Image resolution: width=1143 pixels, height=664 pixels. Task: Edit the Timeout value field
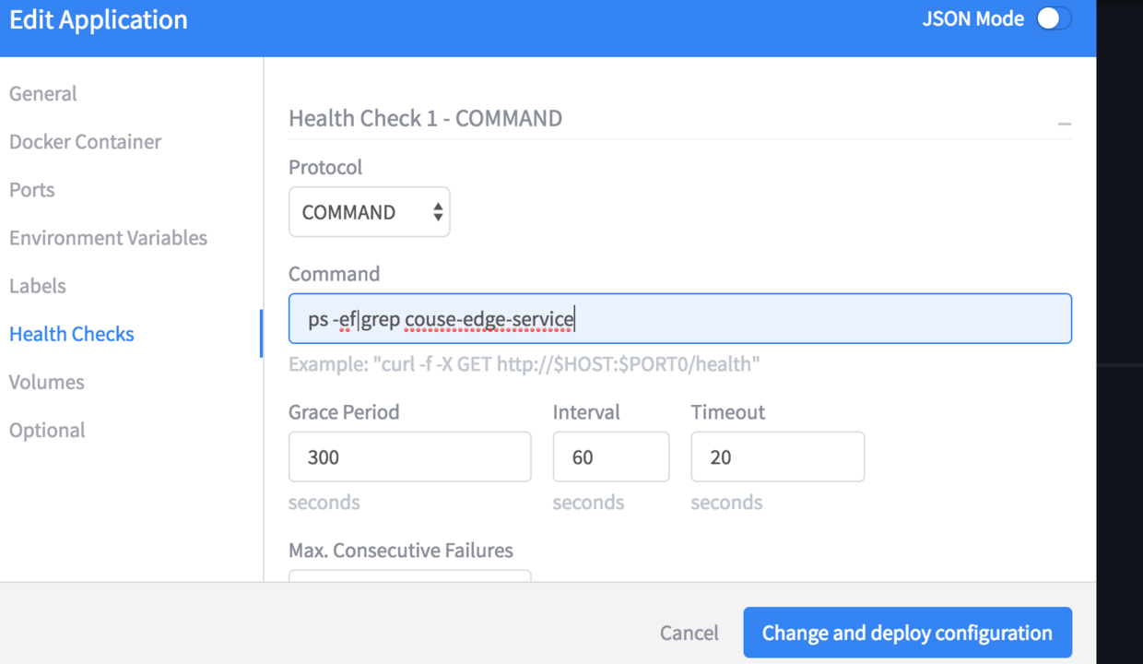pyautogui.click(x=777, y=456)
